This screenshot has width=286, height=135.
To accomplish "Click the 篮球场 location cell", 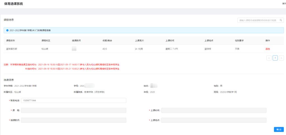I will coord(208,49).
